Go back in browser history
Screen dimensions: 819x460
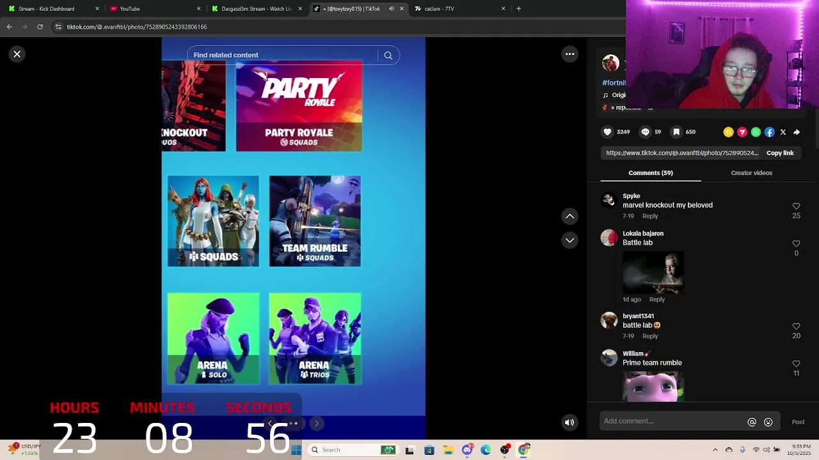click(9, 27)
